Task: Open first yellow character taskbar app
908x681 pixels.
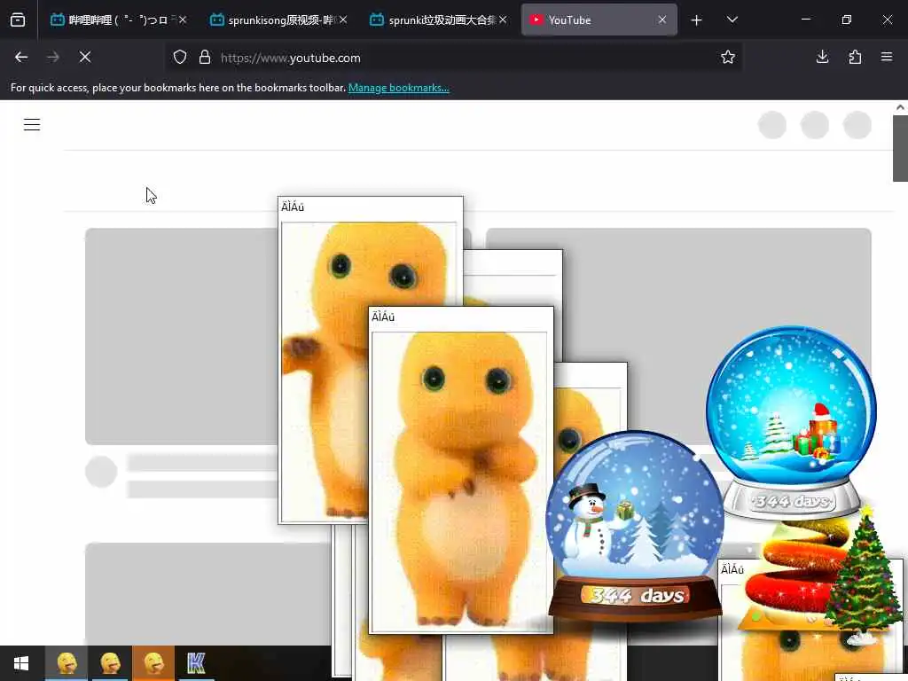Action: 66,663
